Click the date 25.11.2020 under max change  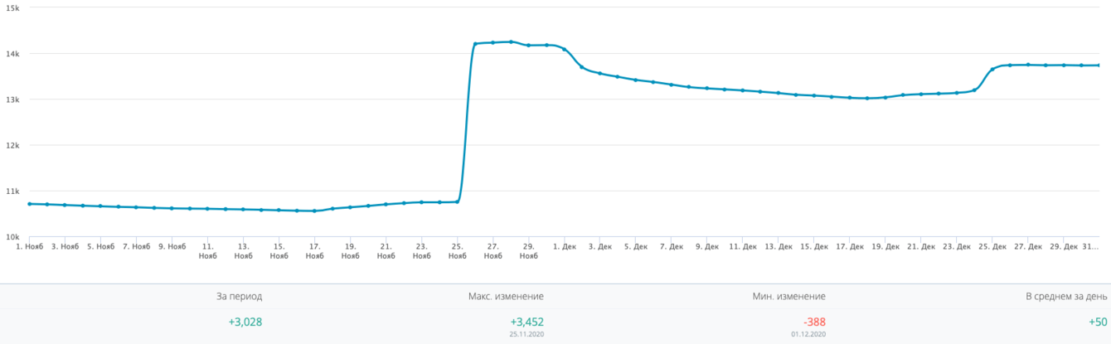coord(527,334)
